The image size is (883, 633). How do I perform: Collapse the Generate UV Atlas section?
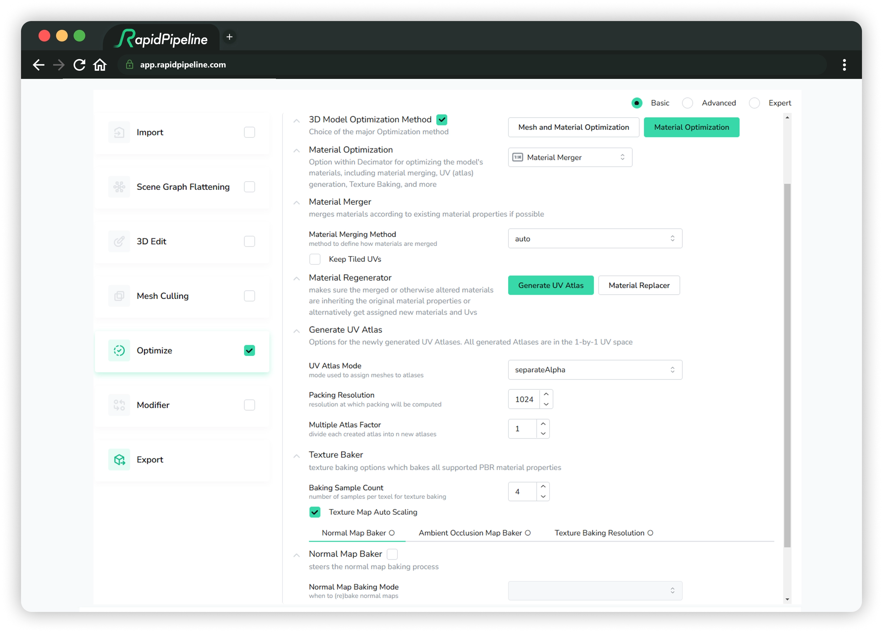coord(297,331)
